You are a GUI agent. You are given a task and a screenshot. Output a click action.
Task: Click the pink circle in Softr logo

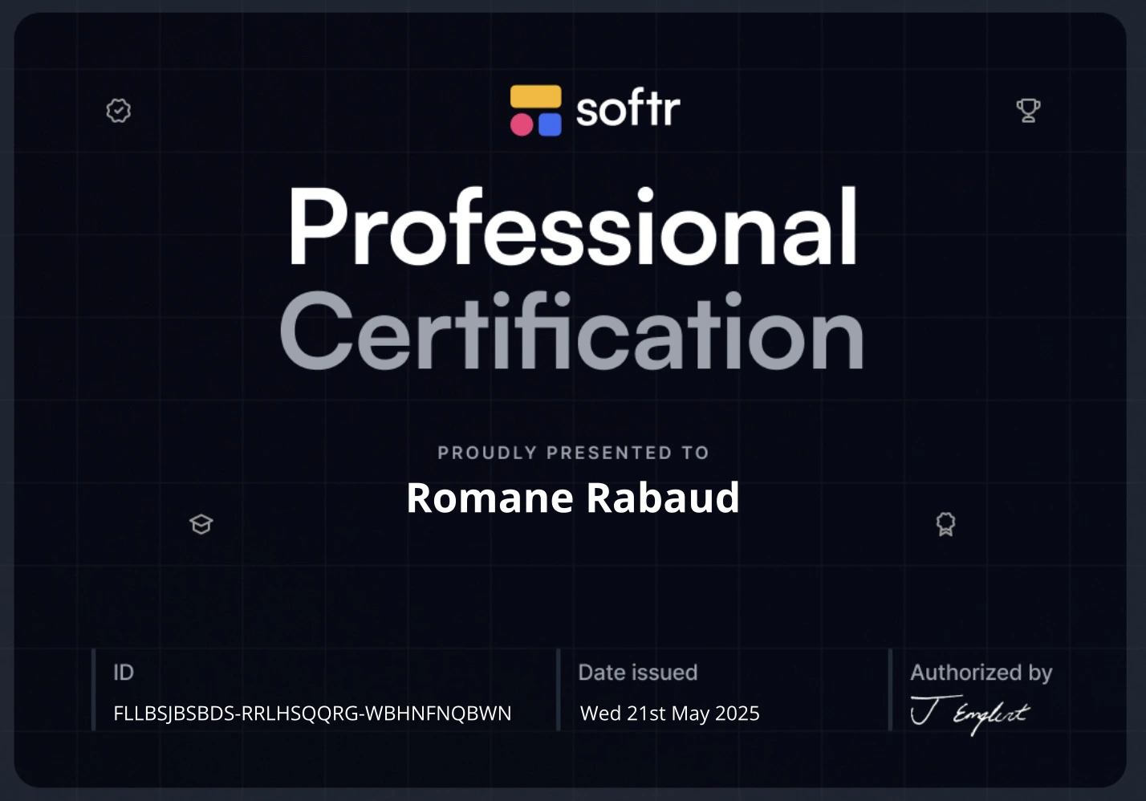point(522,124)
